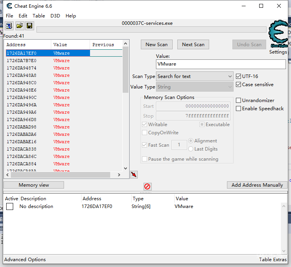Activate the No description entry checkbox
This screenshot has width=291, height=267.
10,206
